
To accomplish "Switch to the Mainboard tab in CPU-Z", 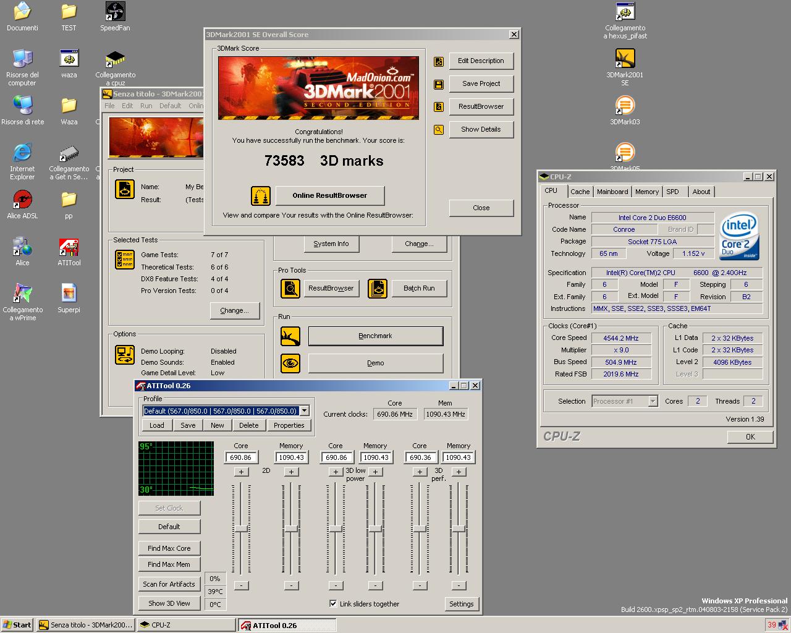I will [612, 192].
